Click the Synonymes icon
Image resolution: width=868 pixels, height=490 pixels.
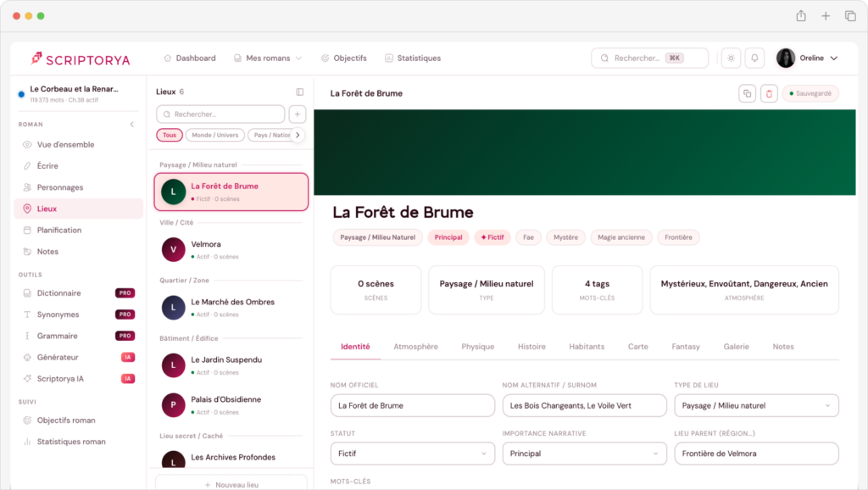(x=27, y=315)
